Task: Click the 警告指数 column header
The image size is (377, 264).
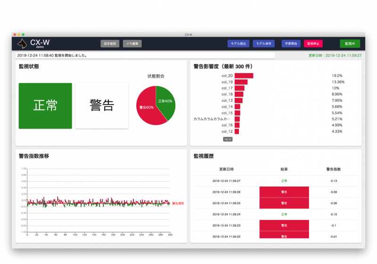Action: point(333,169)
